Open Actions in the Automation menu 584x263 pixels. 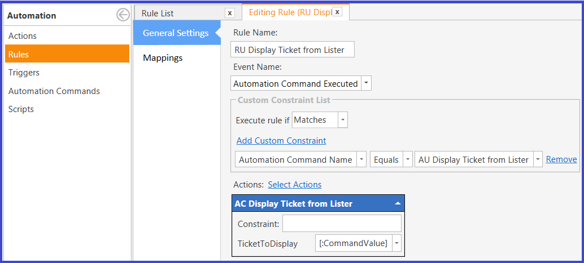tap(23, 35)
